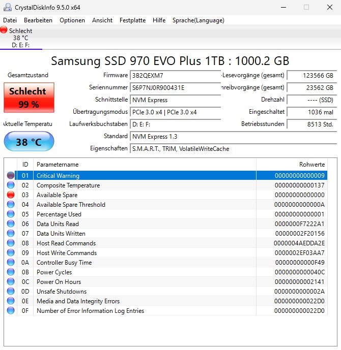Click the blue orb of Available Spare Threshold row
This screenshot has width=341, height=350.
pos(11,204)
